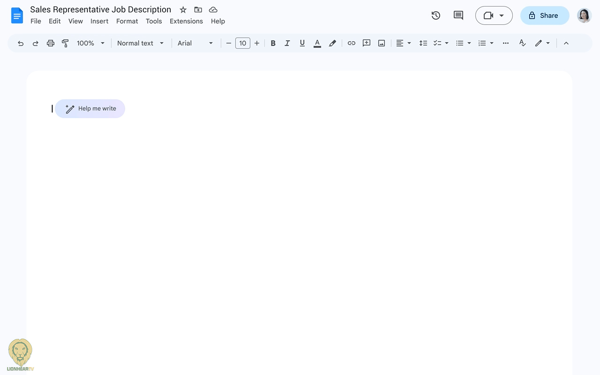Viewport: 600px width, 375px height.
Task: Click the Undo arrow icon
Action: (x=21, y=43)
